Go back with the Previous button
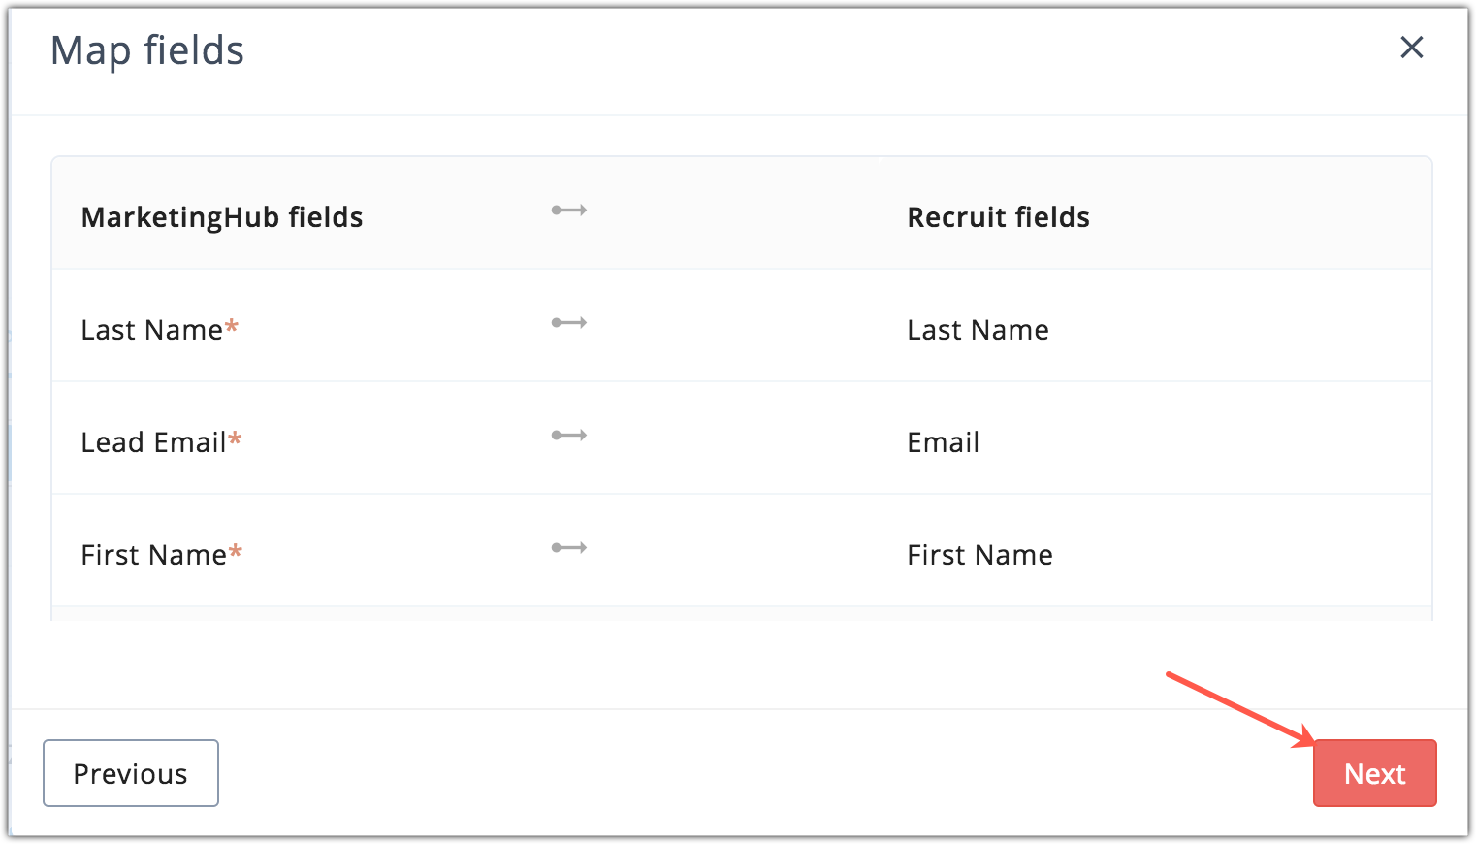This screenshot has width=1476, height=844. (131, 773)
